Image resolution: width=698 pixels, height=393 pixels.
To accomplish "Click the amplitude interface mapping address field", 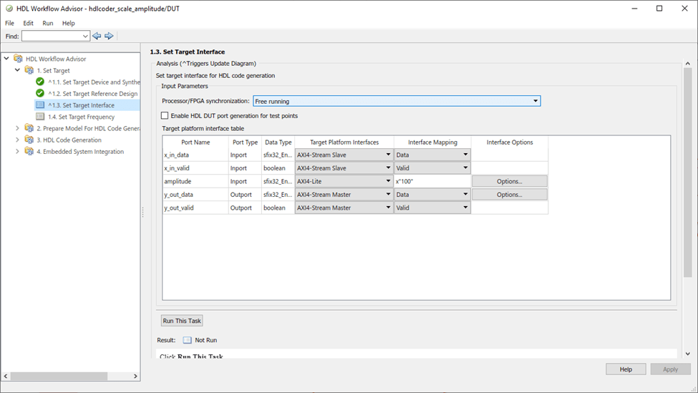I will click(432, 181).
